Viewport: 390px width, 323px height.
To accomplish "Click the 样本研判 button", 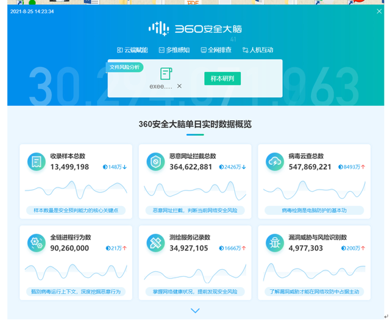I will pos(222,79).
